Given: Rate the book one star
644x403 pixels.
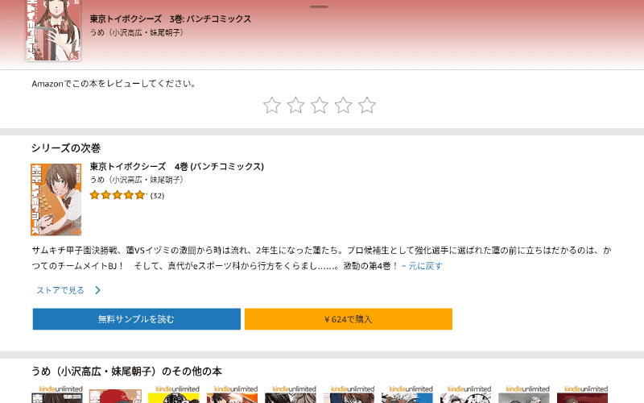Looking at the screenshot, I should tap(272, 106).
